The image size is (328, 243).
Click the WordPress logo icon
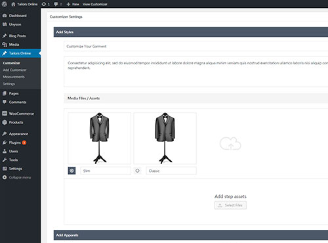5,4
